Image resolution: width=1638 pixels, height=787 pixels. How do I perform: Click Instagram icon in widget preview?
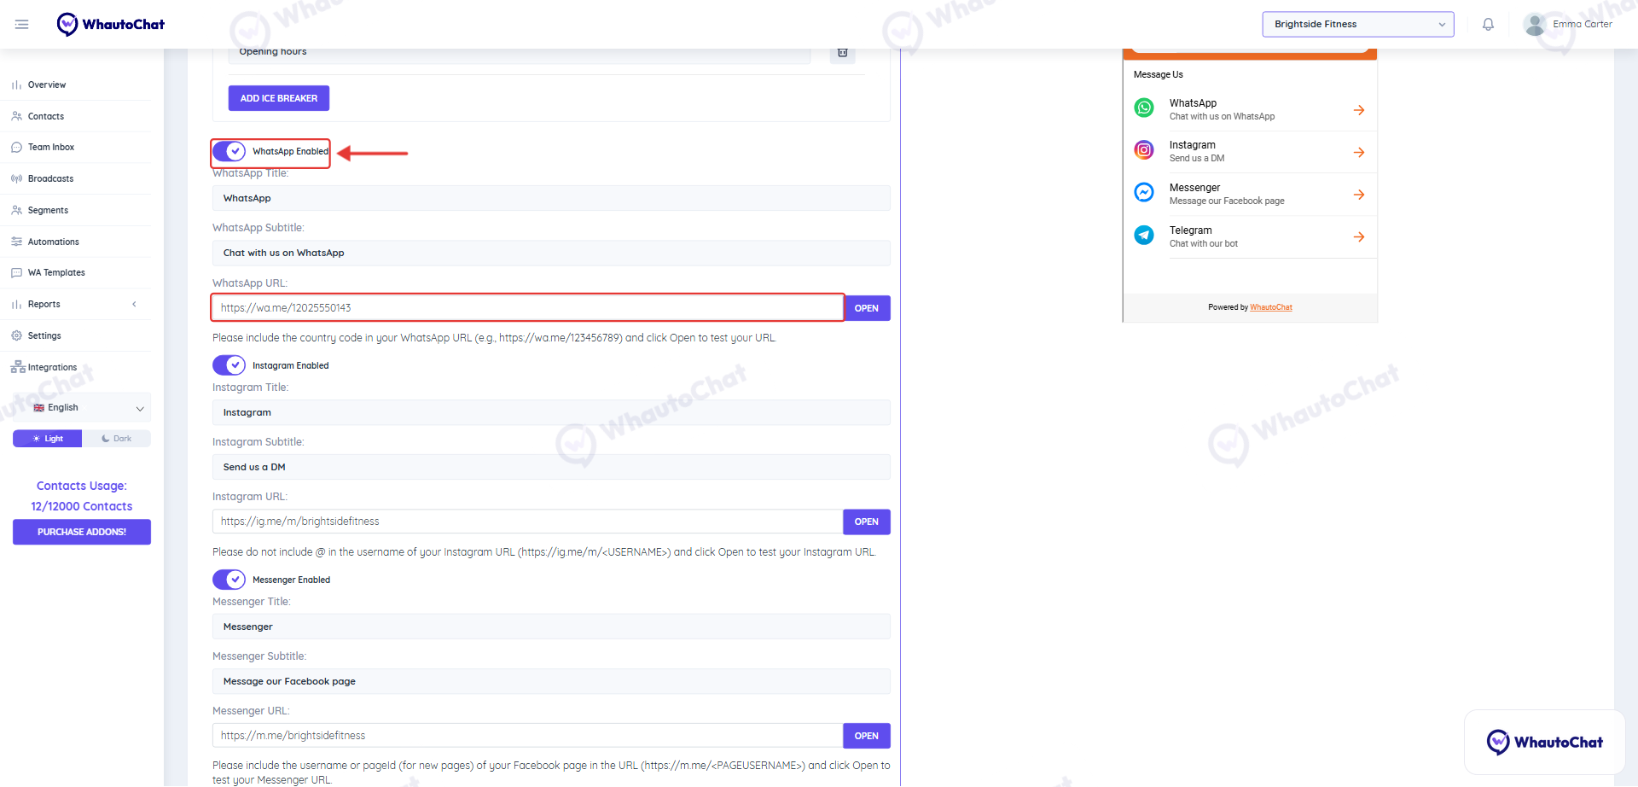click(x=1144, y=150)
